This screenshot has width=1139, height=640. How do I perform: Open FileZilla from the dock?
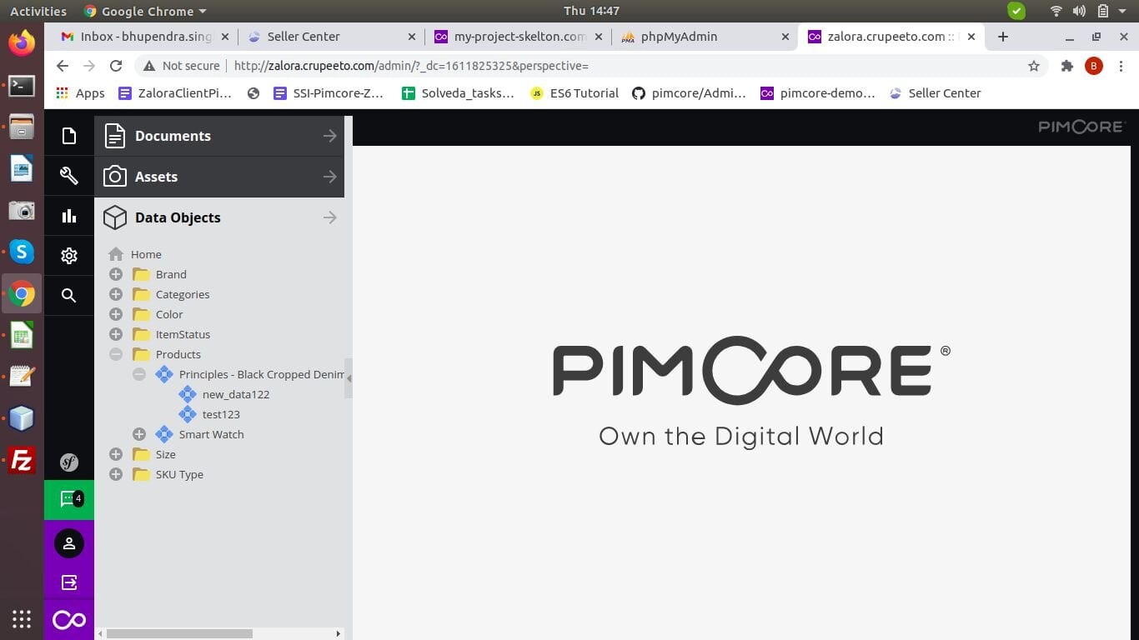(22, 460)
